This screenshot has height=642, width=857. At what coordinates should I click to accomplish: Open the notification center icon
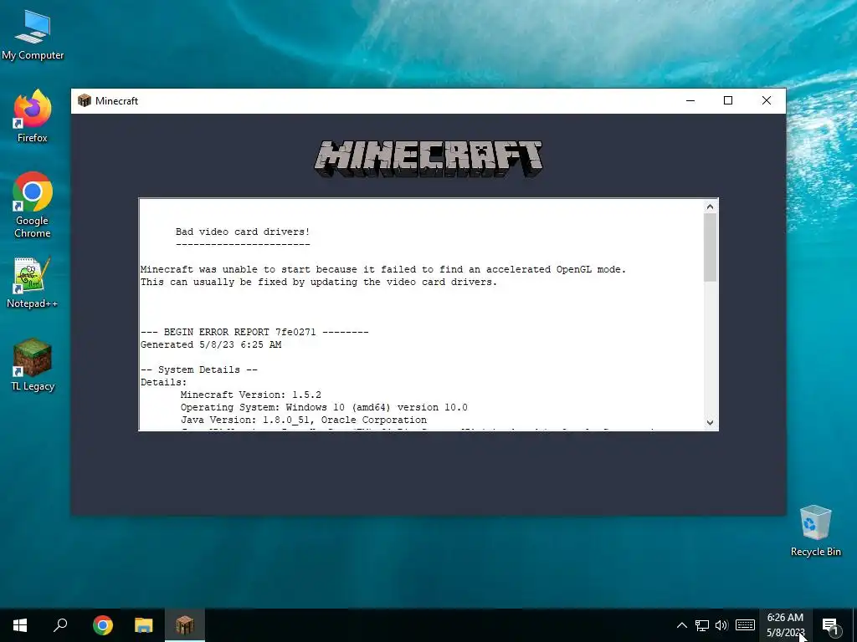[830, 625]
